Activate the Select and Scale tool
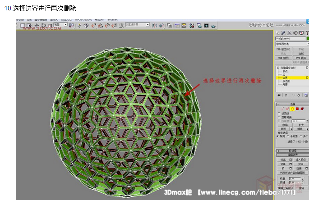The height and width of the screenshot is (200, 309). (x=50, y=26)
